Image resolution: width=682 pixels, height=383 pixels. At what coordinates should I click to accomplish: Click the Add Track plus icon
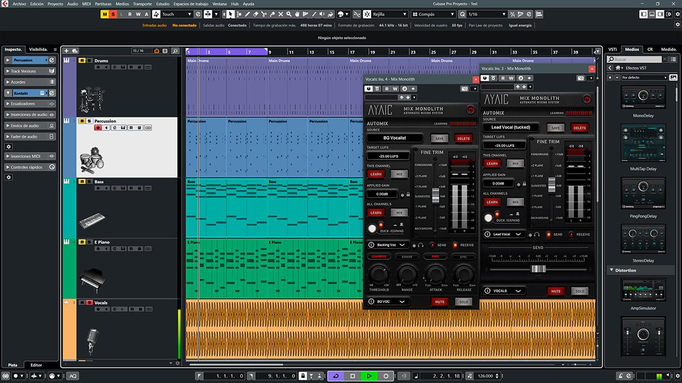pyautogui.click(x=67, y=50)
